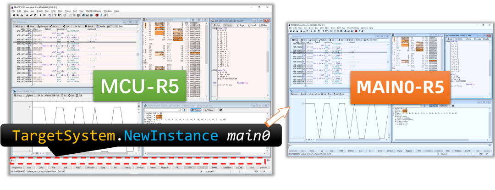Click Diverge button in MCU-R5 List window
Viewport: 495px width, 190px height.
point(43,26)
